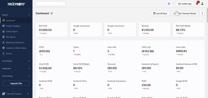Click the swap arrows icon beside Dashboard
This screenshot has width=208, height=98.
point(52,13)
